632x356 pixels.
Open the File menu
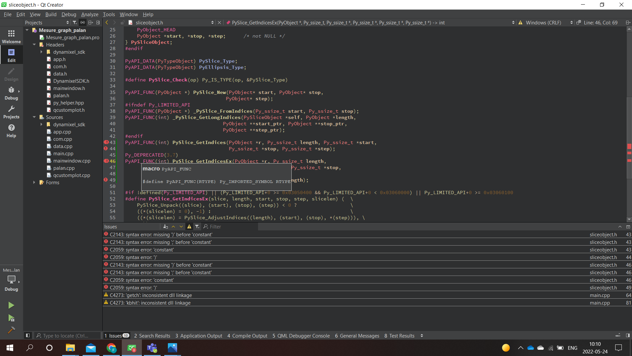pyautogui.click(x=8, y=14)
